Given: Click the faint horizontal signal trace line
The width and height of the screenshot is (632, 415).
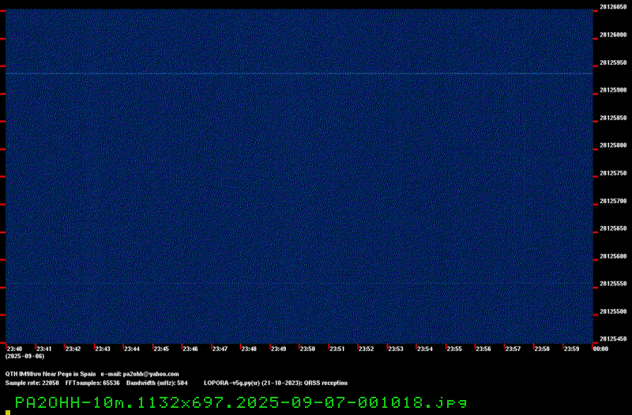Looking at the screenshot, I should pos(299,74).
